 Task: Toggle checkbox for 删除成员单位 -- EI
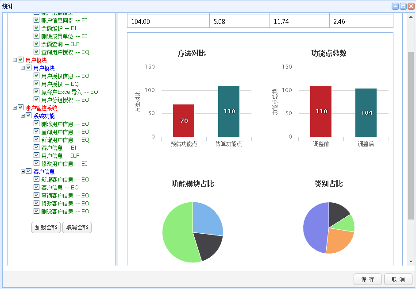point(37,36)
